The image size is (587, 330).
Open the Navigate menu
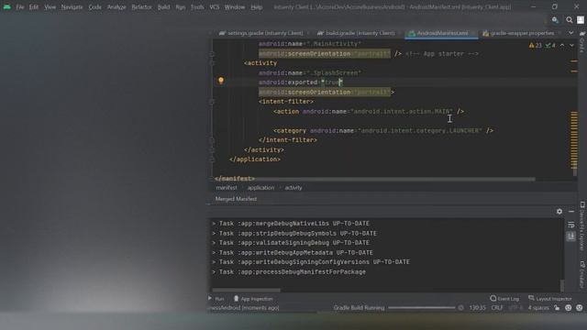[x=72, y=7]
